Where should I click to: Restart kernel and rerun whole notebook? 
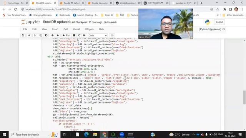(x=84, y=35)
